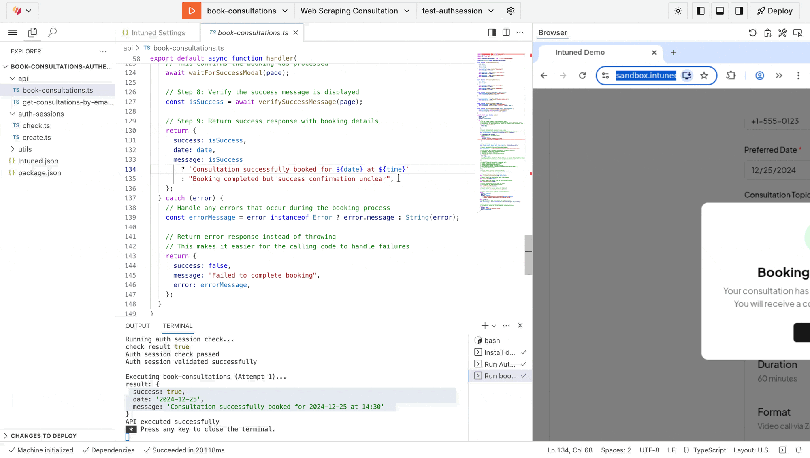Screen dimensions: 810x458
Task: Bookmark page with star icon
Action: click(704, 76)
